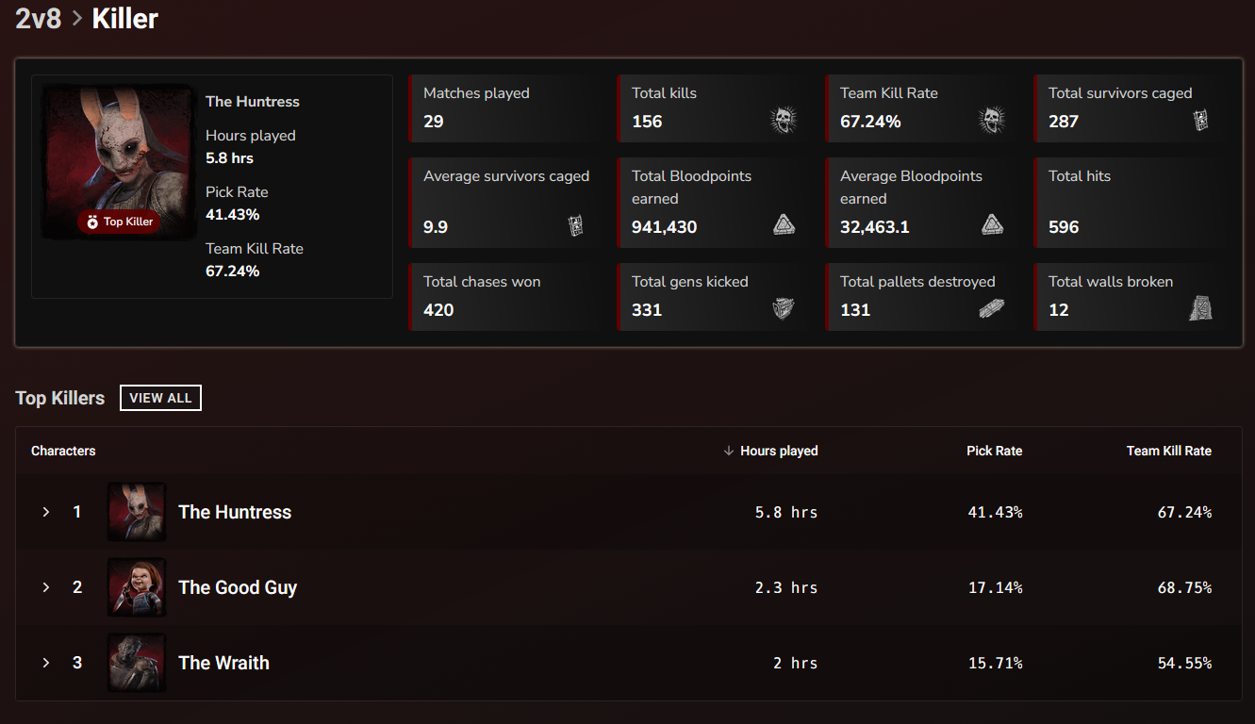Screen dimensions: 1255x724
Task: Sort table by Team Kill Rate column
Action: pyautogui.click(x=1168, y=451)
